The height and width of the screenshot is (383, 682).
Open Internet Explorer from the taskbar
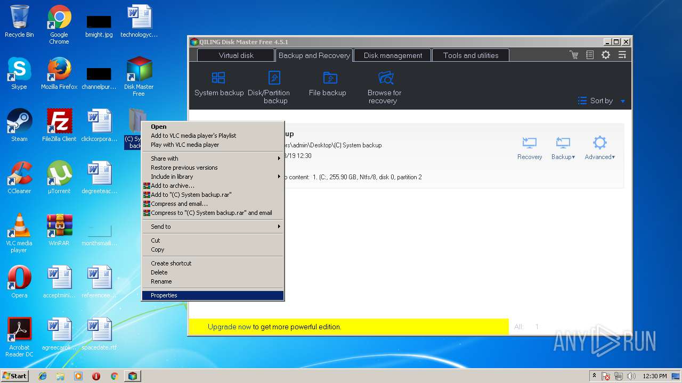coord(43,376)
